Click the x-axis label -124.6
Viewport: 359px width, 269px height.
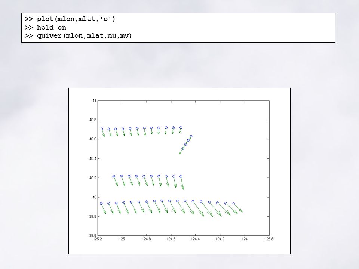(171, 239)
